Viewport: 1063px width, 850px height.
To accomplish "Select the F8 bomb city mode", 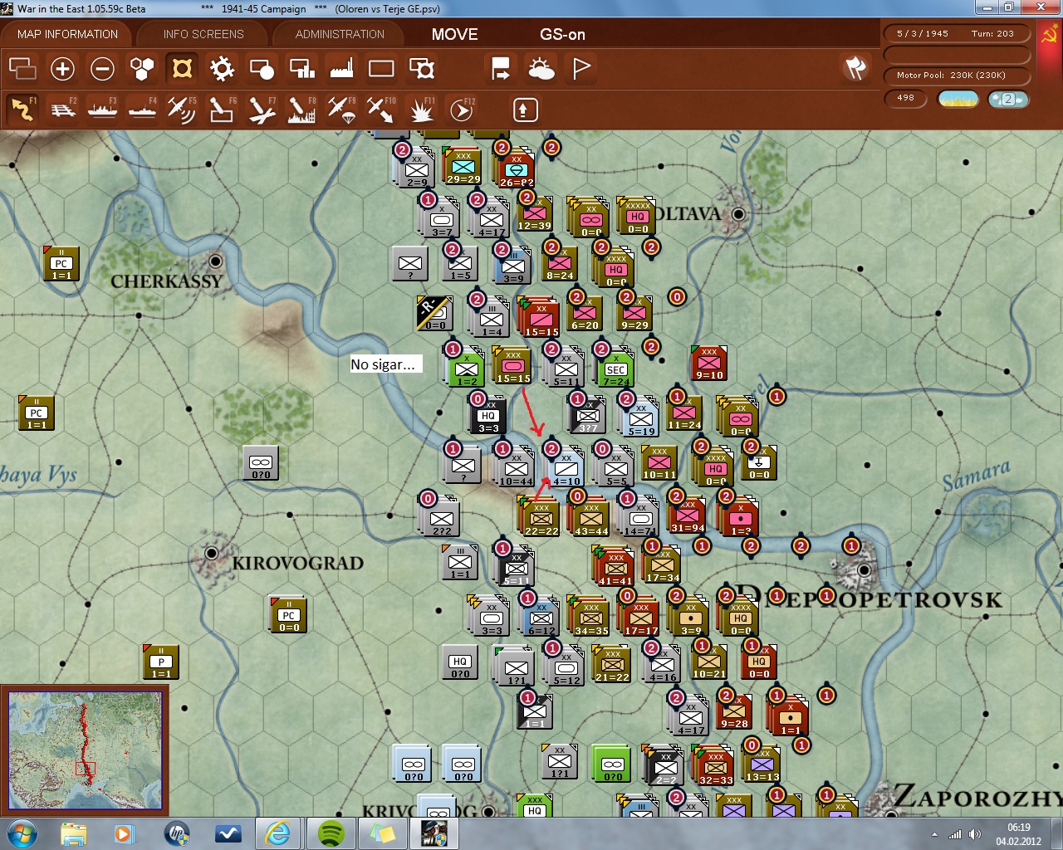I will 301,110.
